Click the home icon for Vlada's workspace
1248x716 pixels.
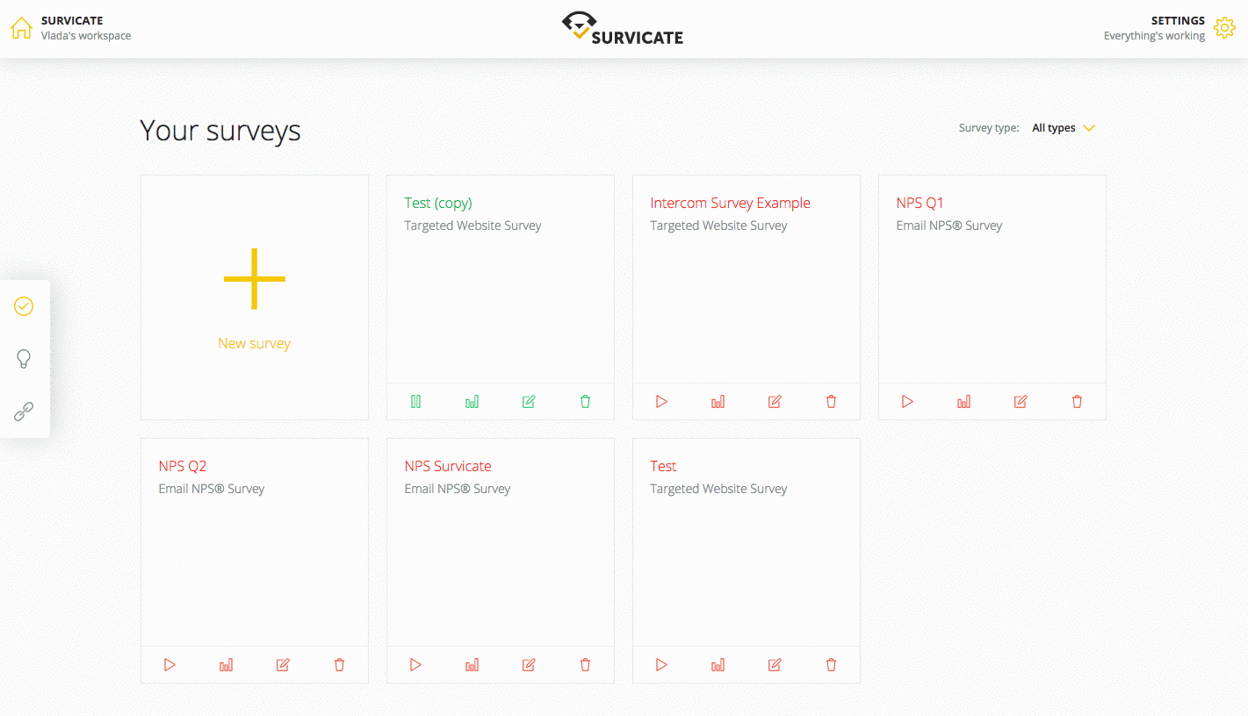(21, 28)
